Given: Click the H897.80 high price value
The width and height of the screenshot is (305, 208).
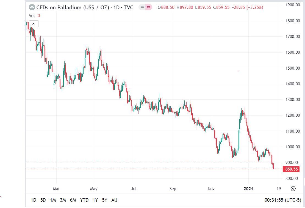Looking at the screenshot, I should click(x=185, y=7).
